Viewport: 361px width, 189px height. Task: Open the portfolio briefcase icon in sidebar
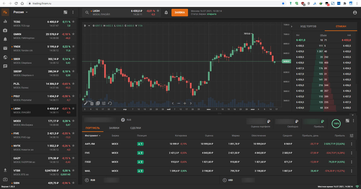tap(5, 30)
